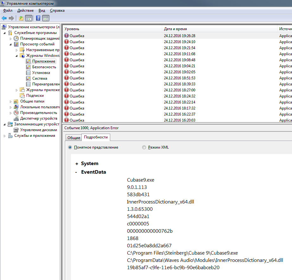The width and height of the screenshot is (292, 280).
Task: Select the Общие папки icon
Action: 16,101
